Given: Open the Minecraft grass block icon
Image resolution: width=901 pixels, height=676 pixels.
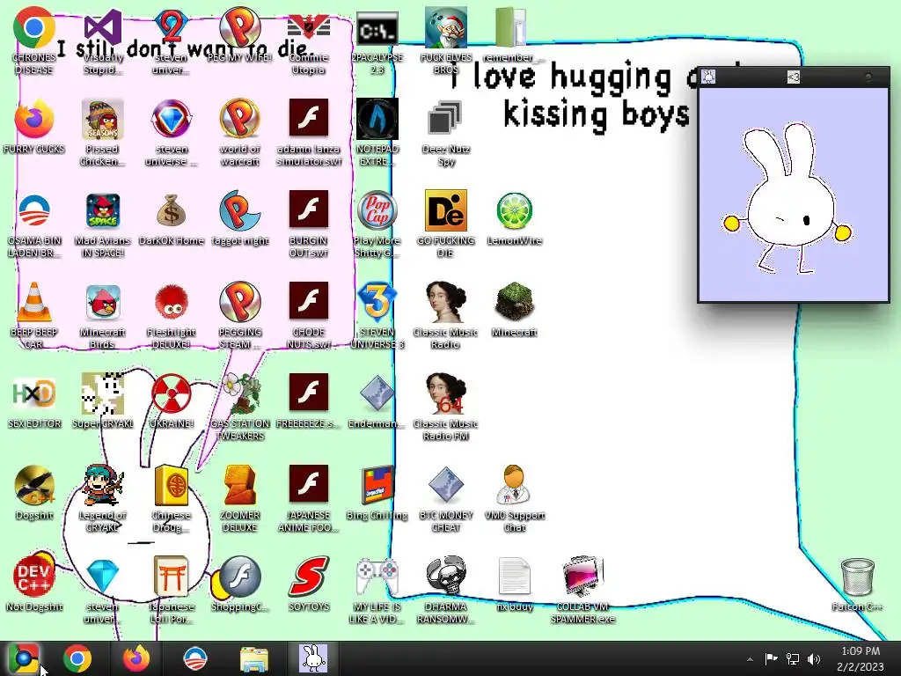Looking at the screenshot, I should pyautogui.click(x=514, y=303).
